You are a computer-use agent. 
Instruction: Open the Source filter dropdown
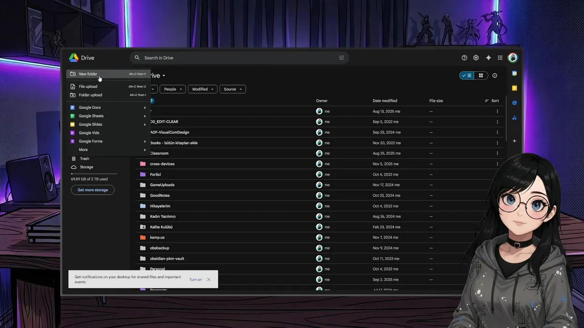tap(233, 89)
